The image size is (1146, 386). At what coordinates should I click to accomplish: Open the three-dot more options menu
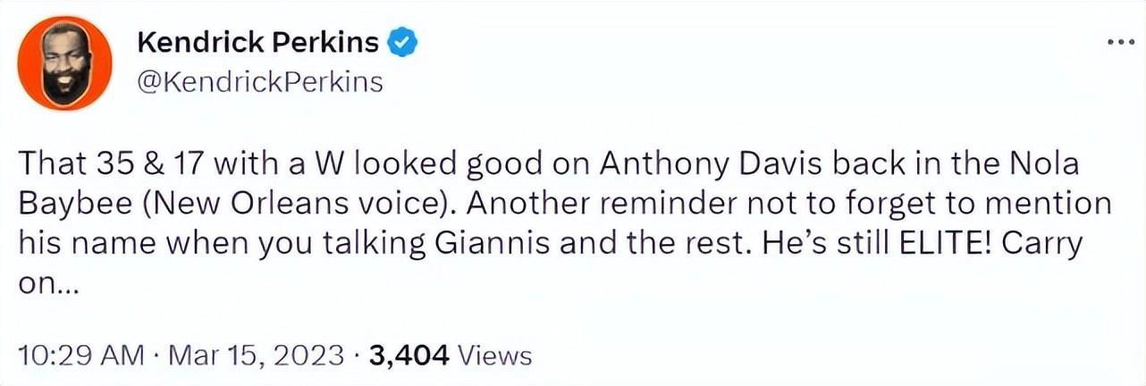click(x=1120, y=43)
